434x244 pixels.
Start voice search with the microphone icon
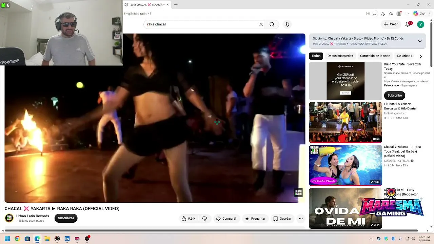click(x=287, y=24)
